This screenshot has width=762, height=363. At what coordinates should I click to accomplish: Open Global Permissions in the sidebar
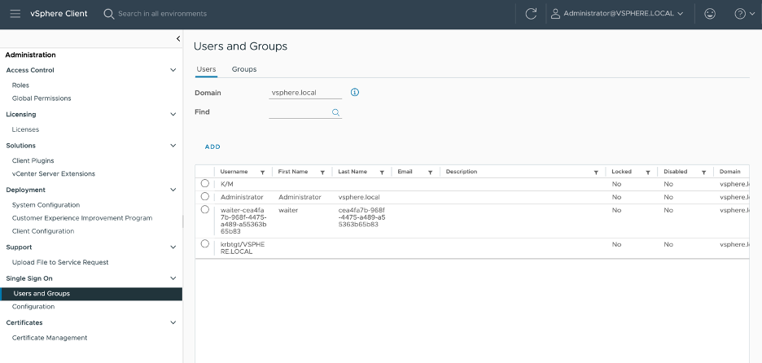click(x=42, y=98)
